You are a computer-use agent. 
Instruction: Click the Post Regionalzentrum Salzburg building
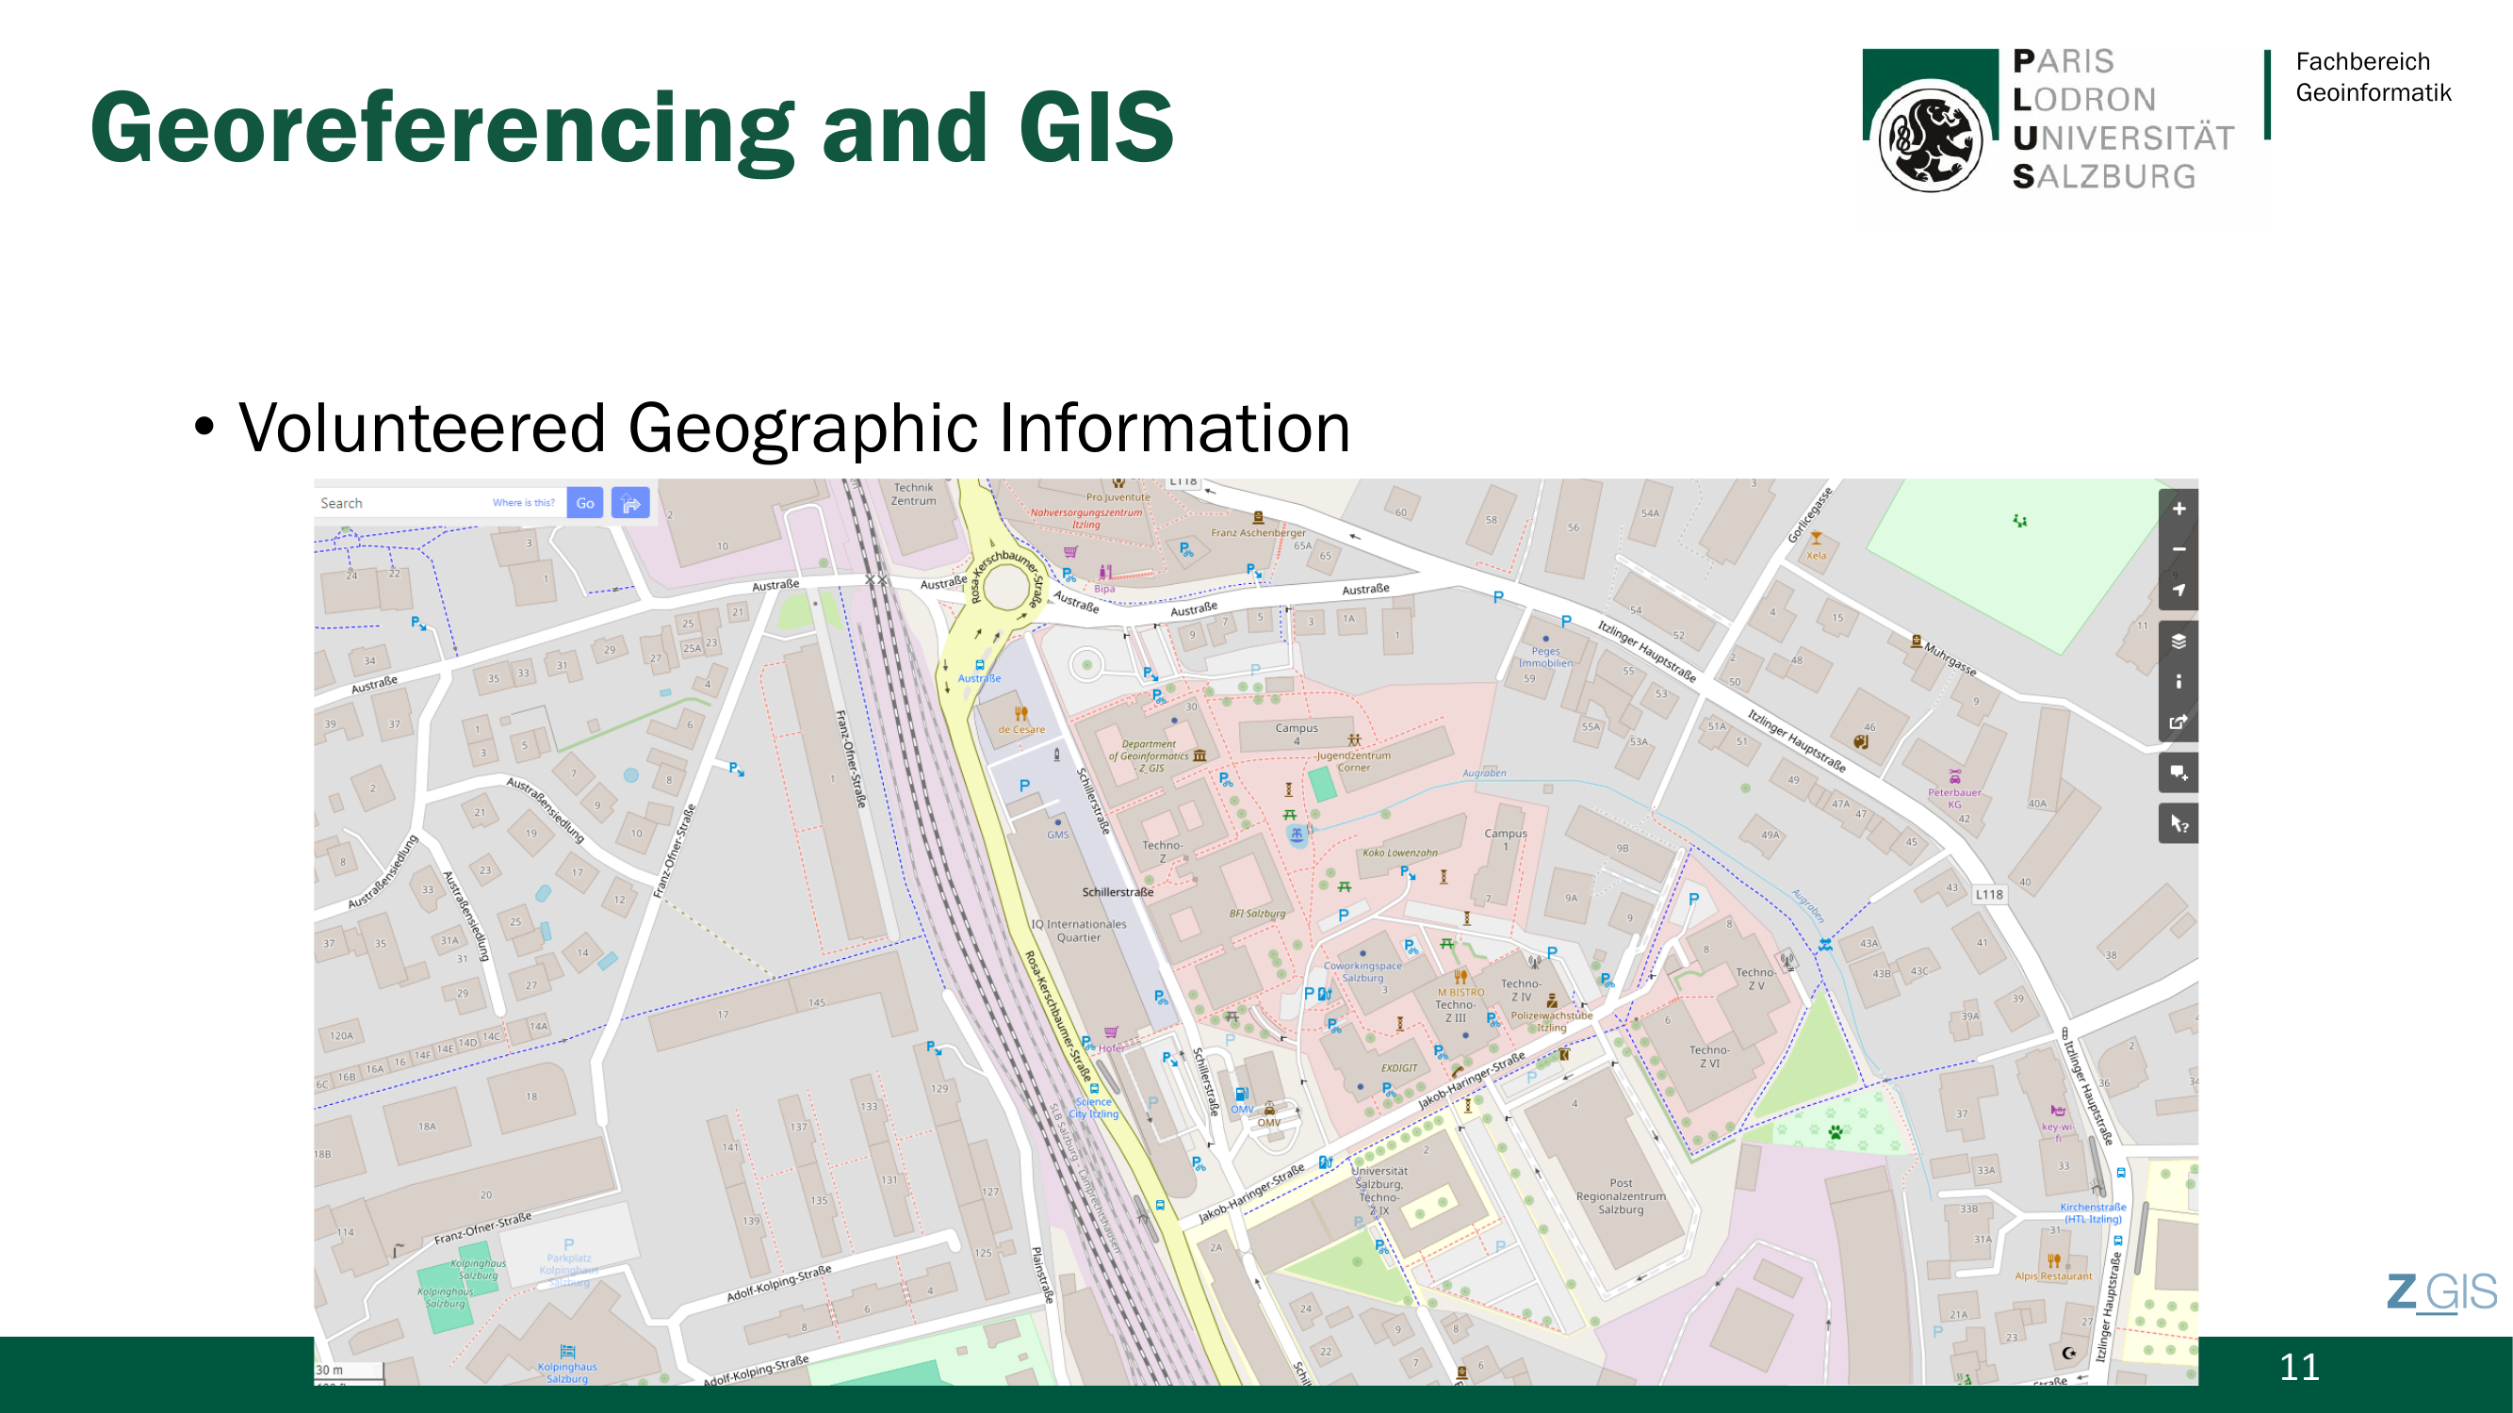(1621, 1195)
